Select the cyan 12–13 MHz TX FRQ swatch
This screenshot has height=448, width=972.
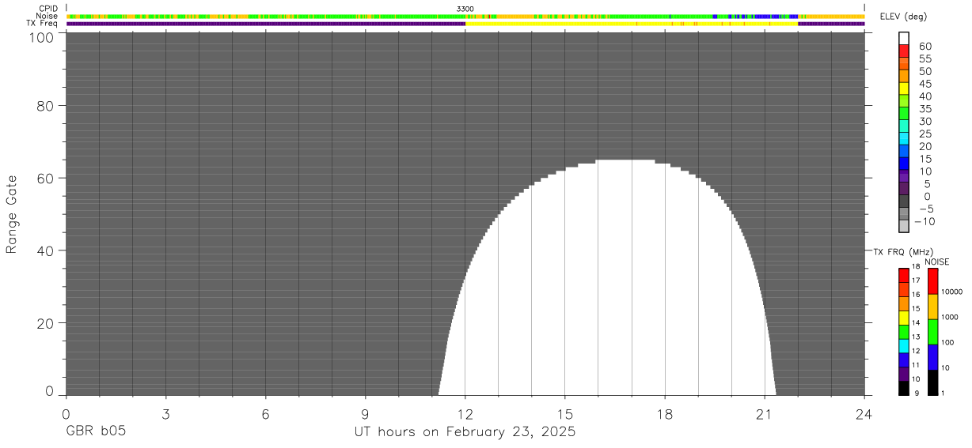click(904, 346)
